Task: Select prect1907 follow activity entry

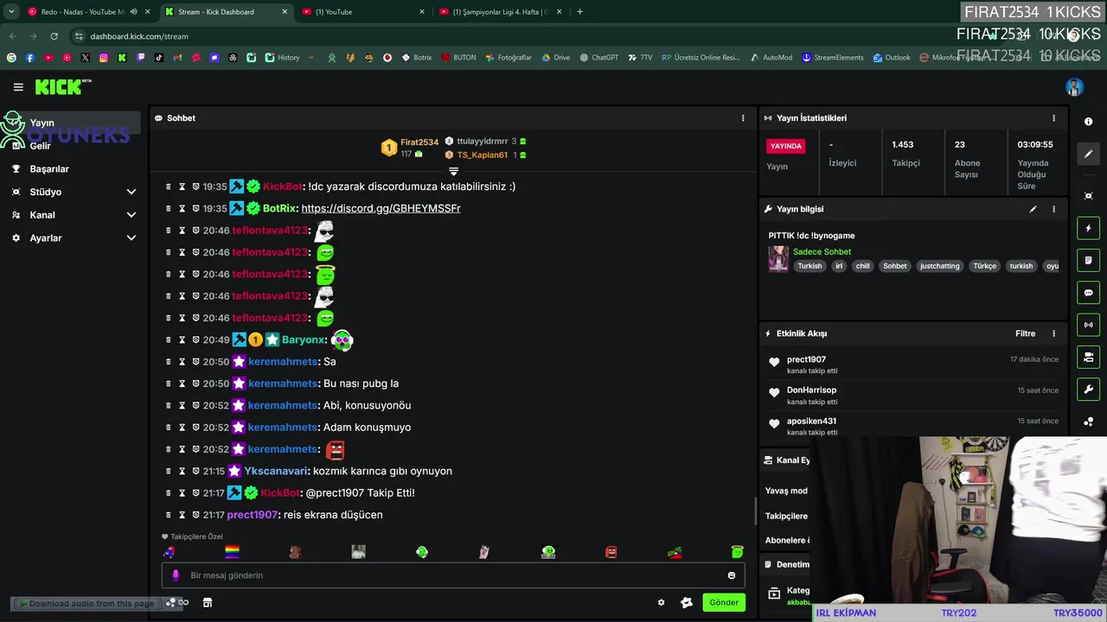Action: tap(913, 365)
